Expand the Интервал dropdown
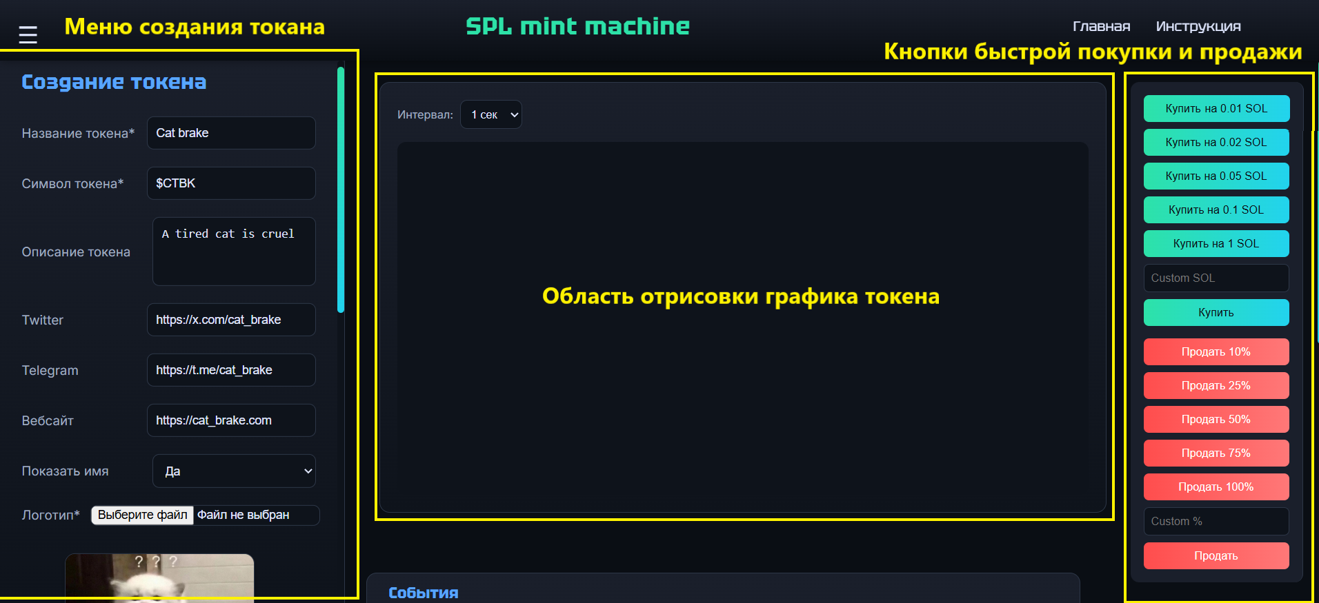Viewport: 1319px width, 603px height. coord(491,115)
